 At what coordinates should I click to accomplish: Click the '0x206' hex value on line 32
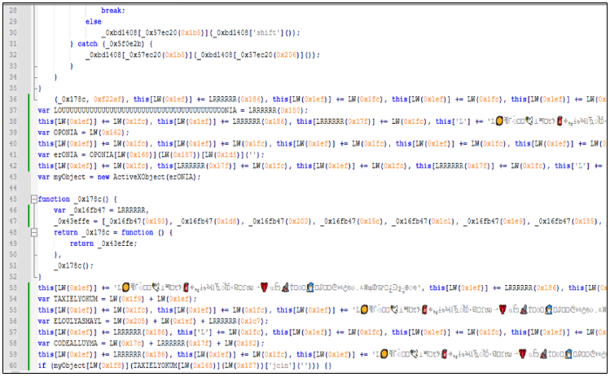coord(286,55)
